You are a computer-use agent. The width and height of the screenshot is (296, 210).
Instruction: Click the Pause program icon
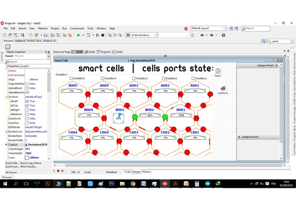pos(98,35)
